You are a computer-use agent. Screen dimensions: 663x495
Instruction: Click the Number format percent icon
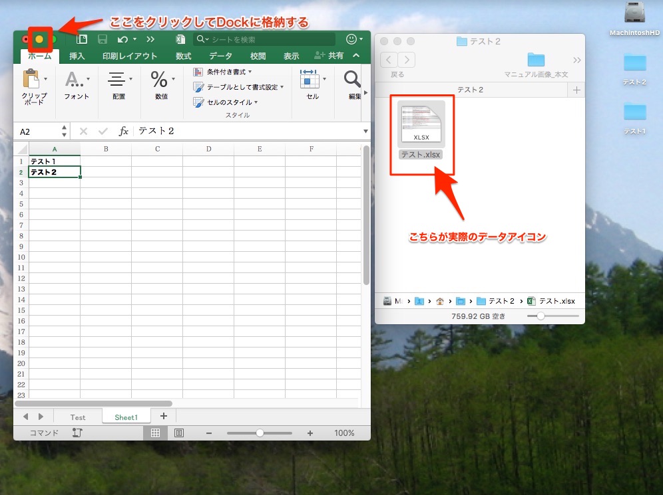(159, 80)
